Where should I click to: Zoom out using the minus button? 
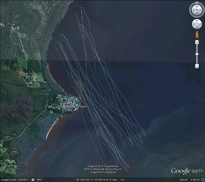pos(197,66)
